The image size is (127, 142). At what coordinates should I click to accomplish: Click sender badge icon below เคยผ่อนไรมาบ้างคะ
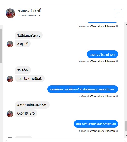88,61
